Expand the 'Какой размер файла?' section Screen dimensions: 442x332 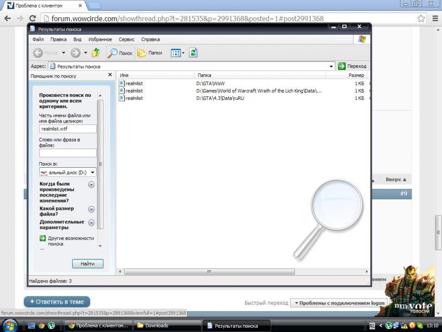(x=91, y=209)
